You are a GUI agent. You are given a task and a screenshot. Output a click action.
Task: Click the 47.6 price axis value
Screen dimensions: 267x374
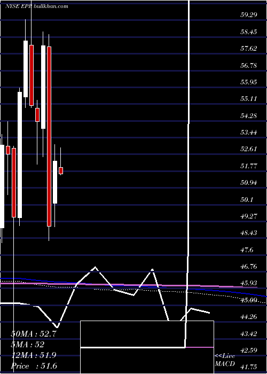247,250
